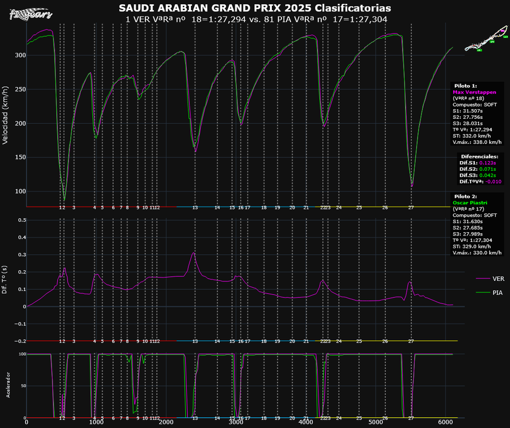The height and width of the screenshot is (428, 510).
Task: Click the magenta line swatch beside VER
Action: (x=483, y=279)
